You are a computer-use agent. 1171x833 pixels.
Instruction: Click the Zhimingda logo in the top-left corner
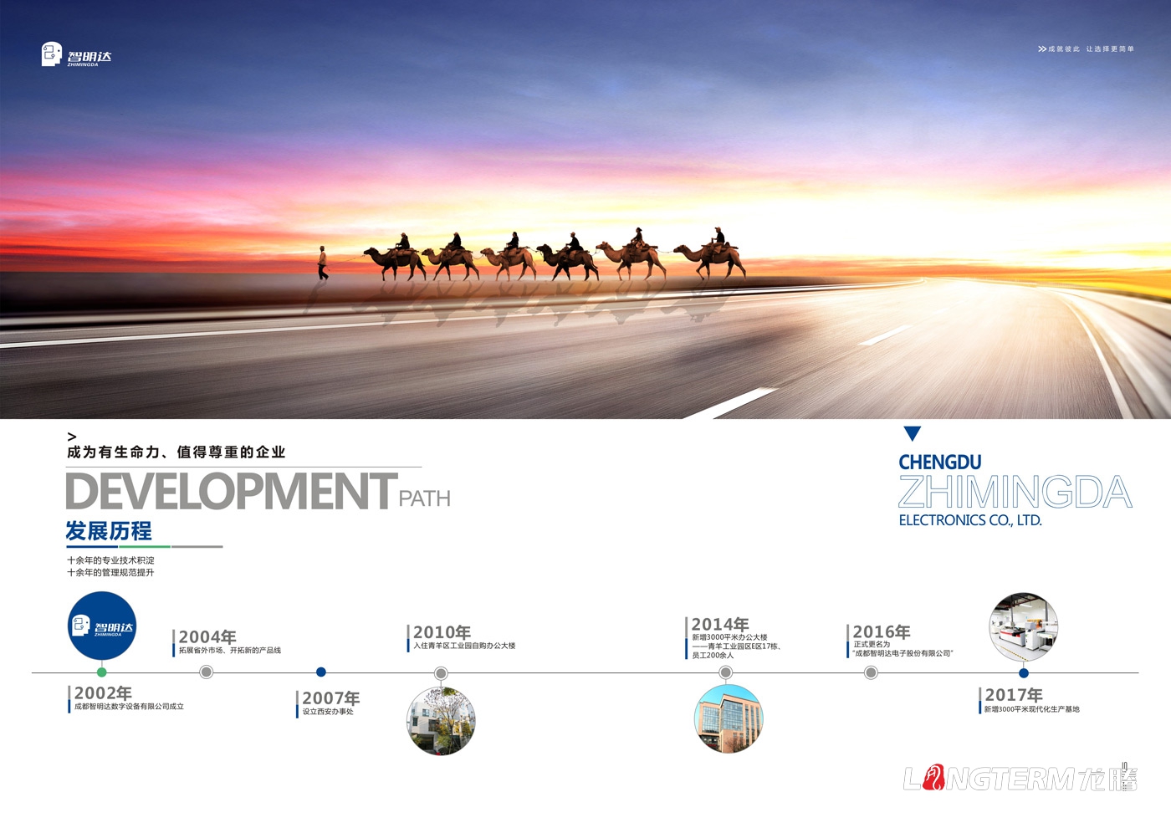[75, 55]
